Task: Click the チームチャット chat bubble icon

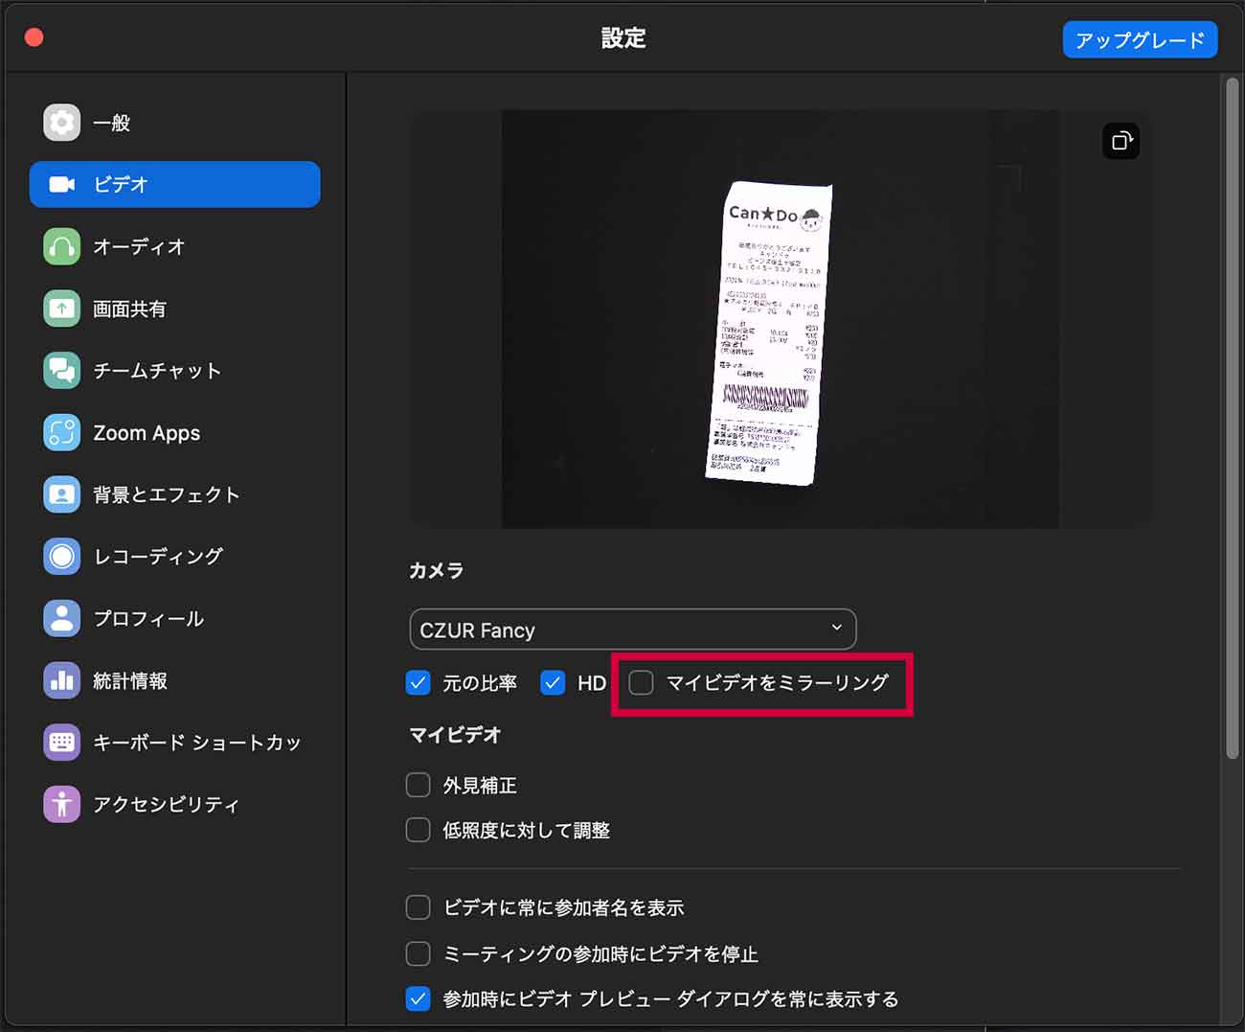Action: pos(62,371)
